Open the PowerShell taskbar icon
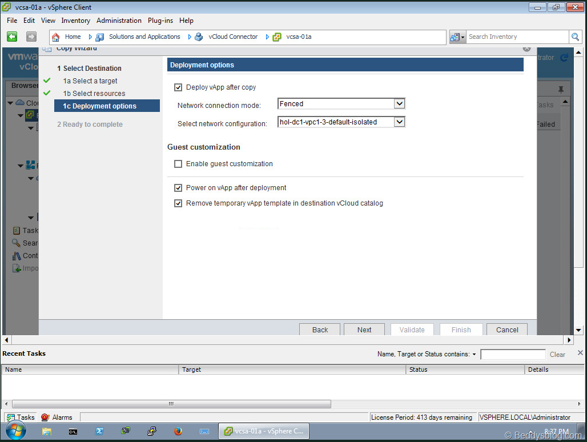587x442 pixels. [99, 431]
